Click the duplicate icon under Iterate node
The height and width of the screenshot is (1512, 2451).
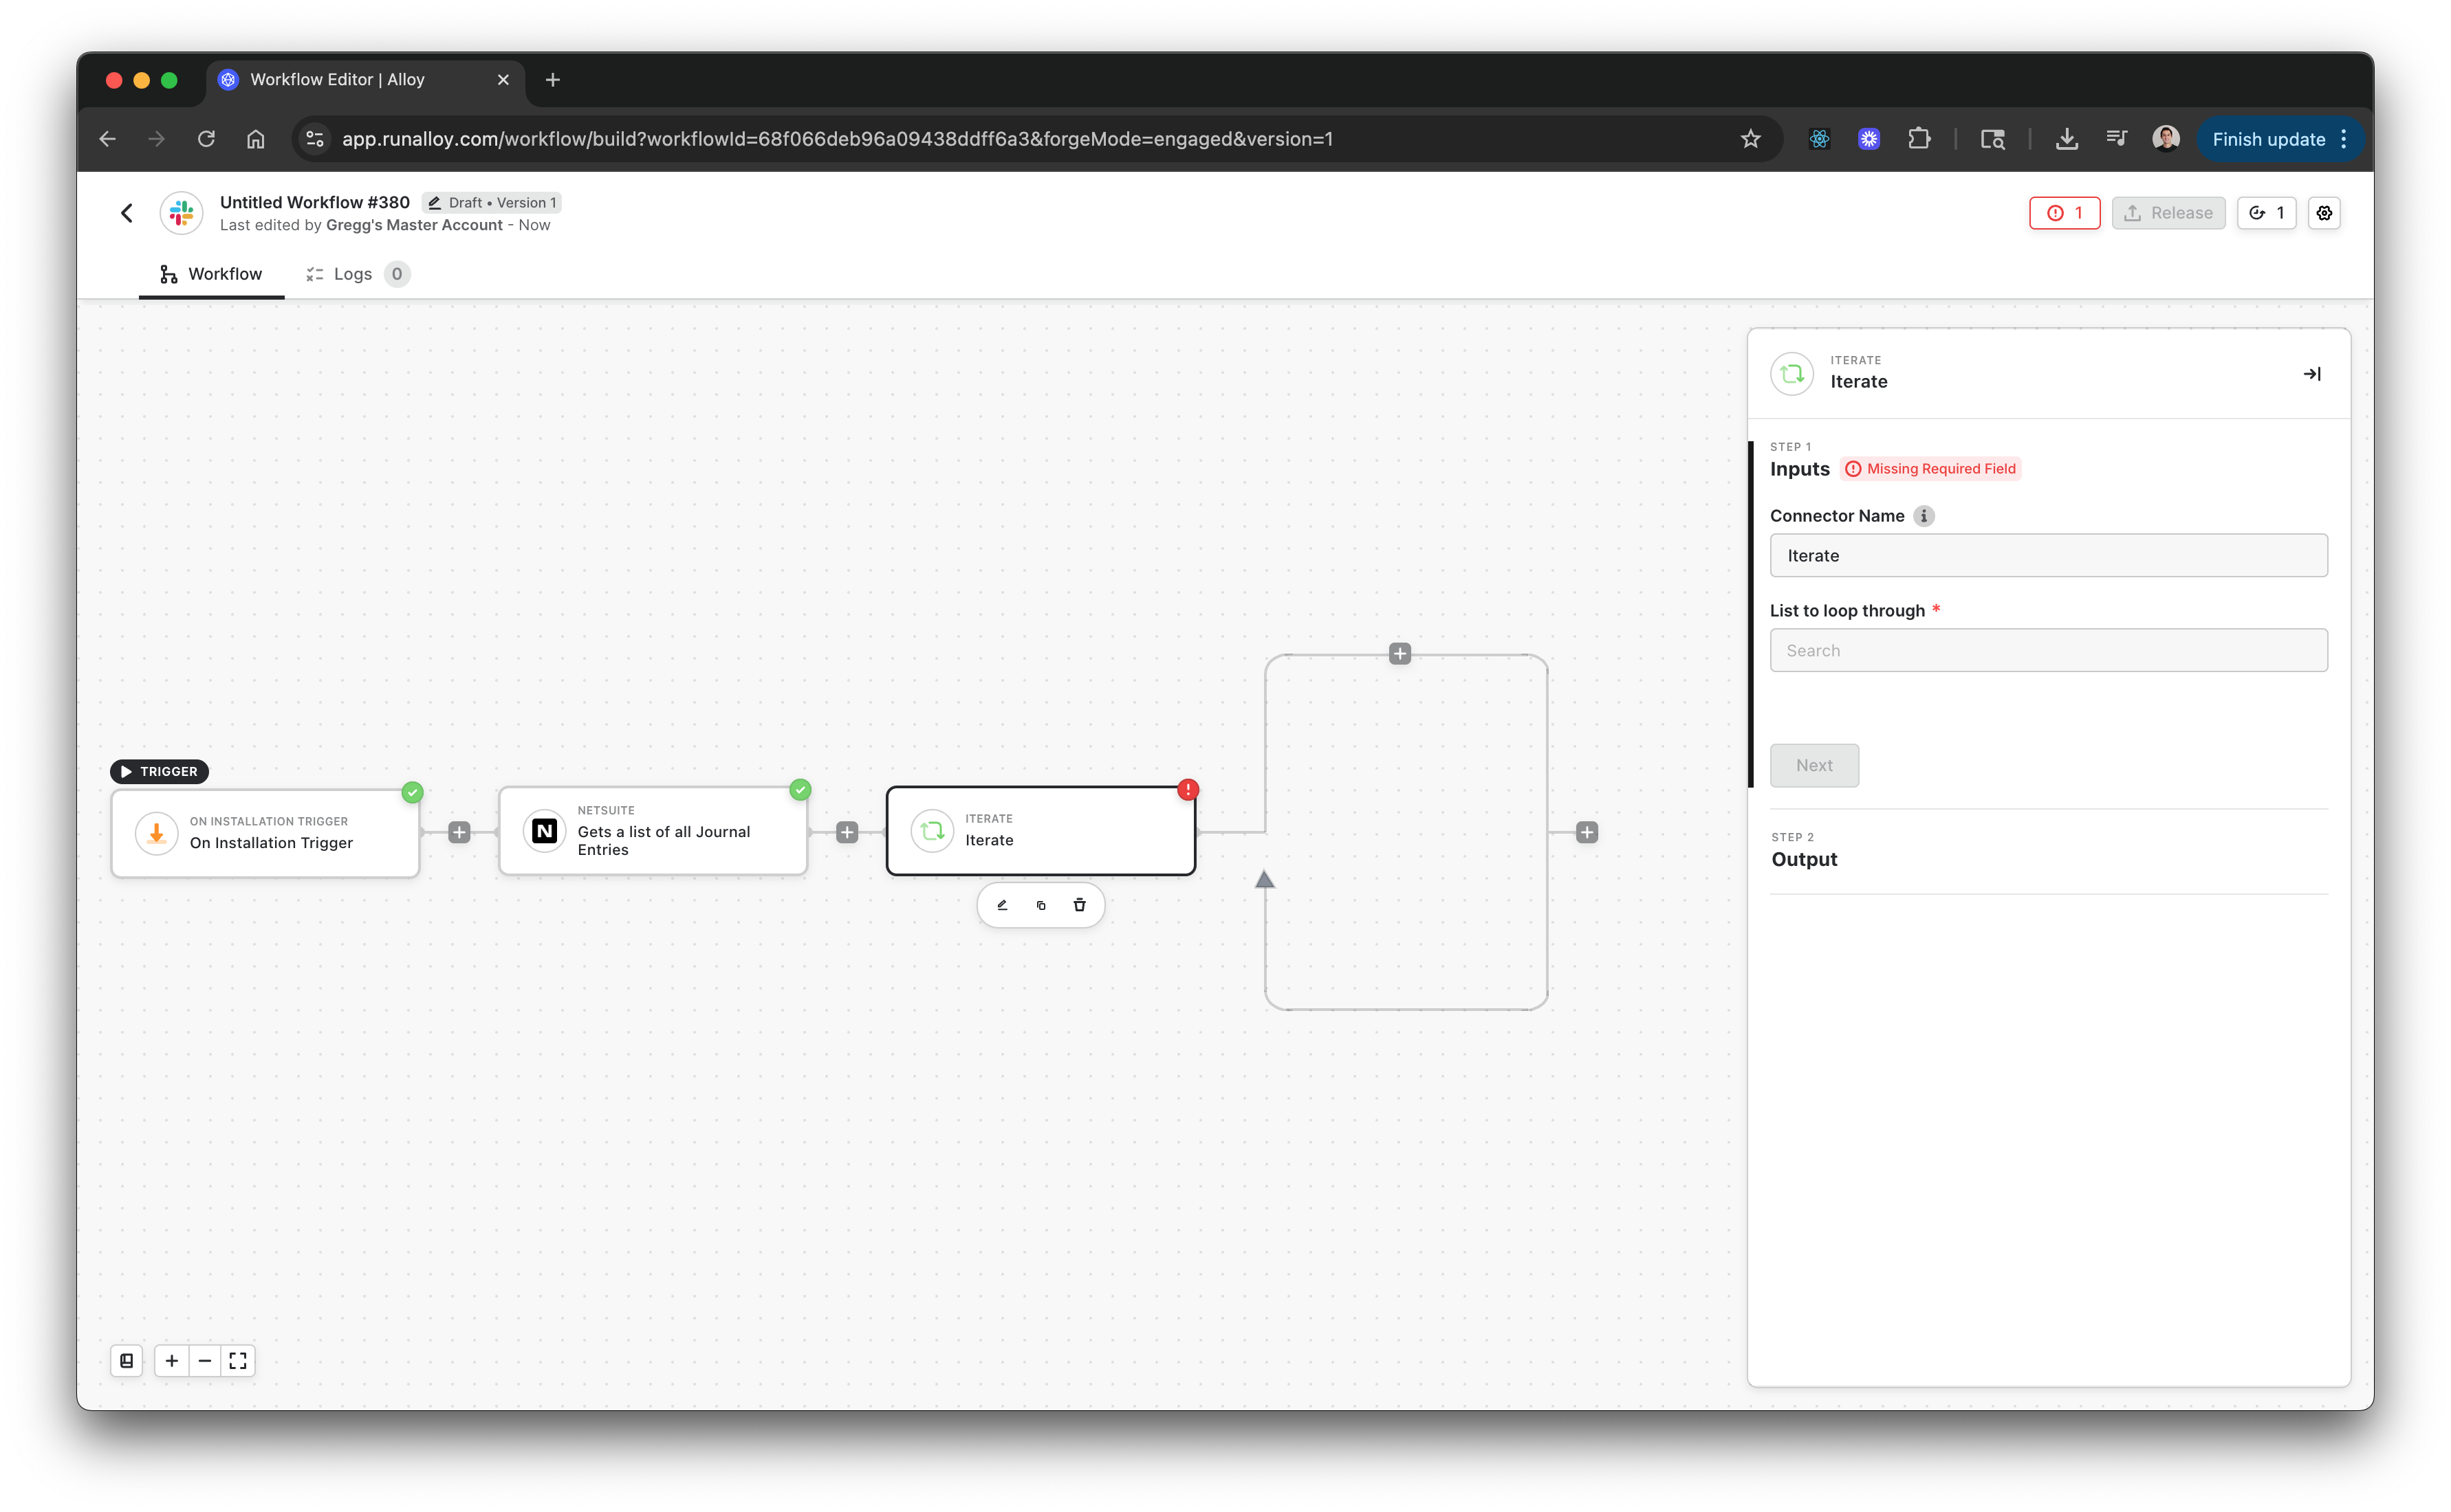(1041, 905)
